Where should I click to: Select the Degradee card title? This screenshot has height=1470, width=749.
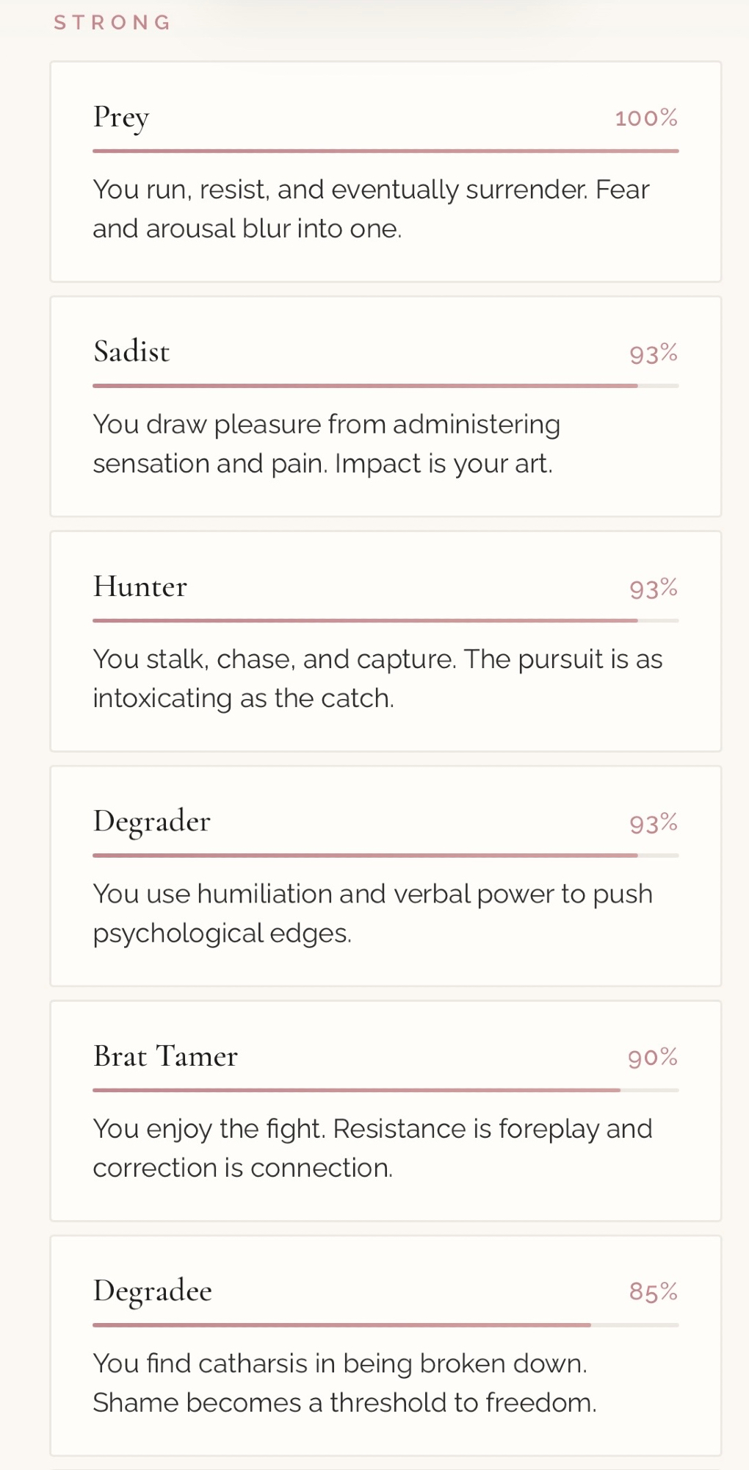153,1291
